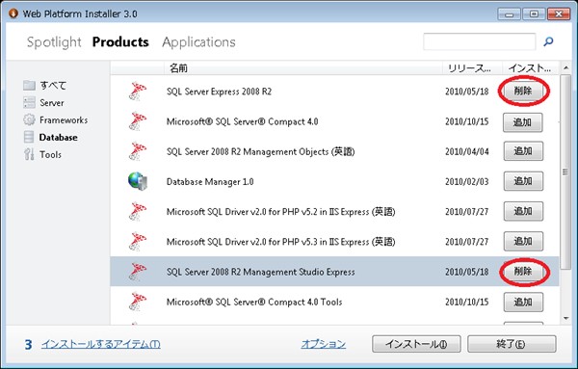Click the Frameworks gear icon
Image resolution: width=578 pixels, height=369 pixels.
29,119
